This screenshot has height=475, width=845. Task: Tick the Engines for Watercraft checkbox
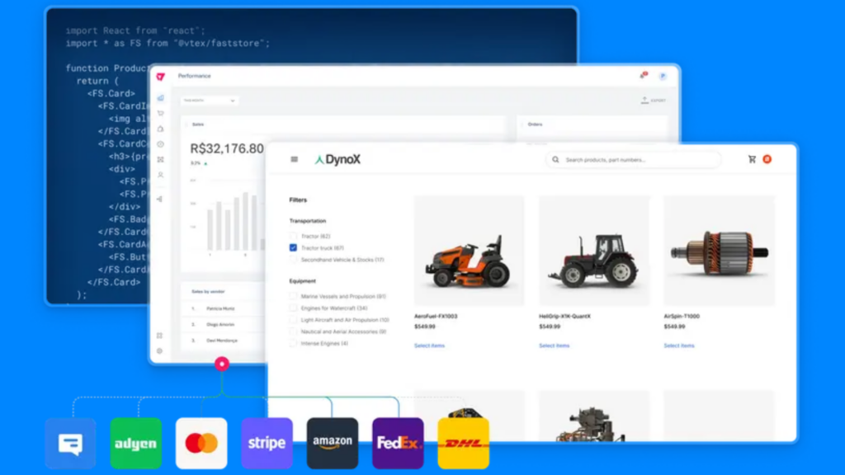pyautogui.click(x=293, y=308)
